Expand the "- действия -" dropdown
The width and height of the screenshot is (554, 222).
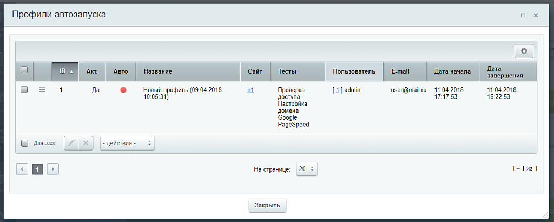pyautogui.click(x=127, y=143)
